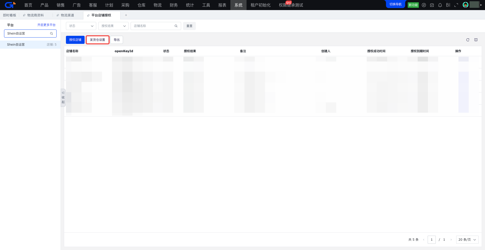Click the 创建人 column header
The width and height of the screenshot is (485, 250).
click(x=326, y=51)
